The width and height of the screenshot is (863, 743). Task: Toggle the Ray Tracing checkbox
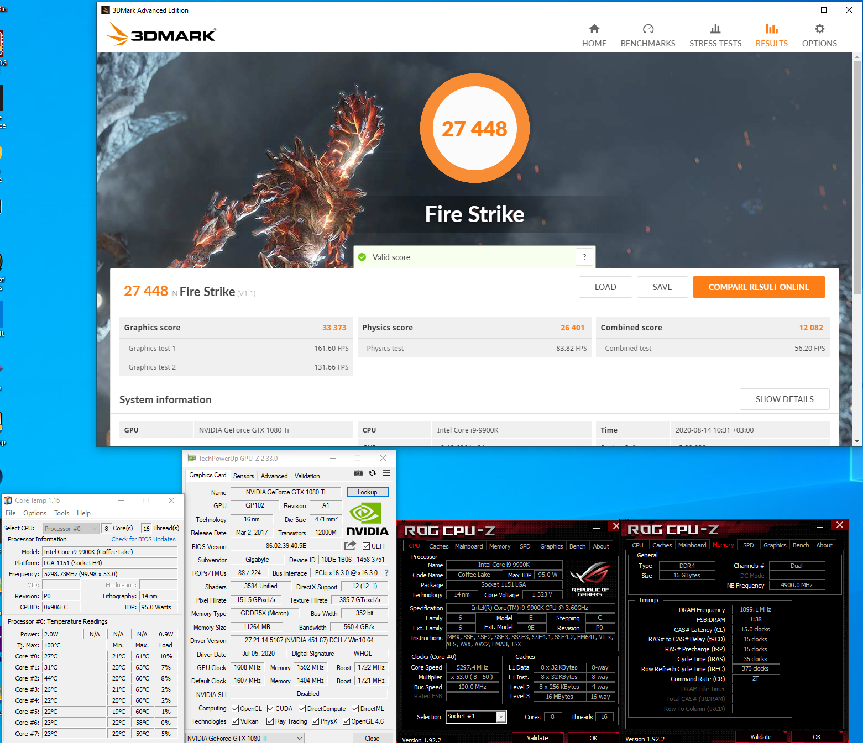(270, 721)
